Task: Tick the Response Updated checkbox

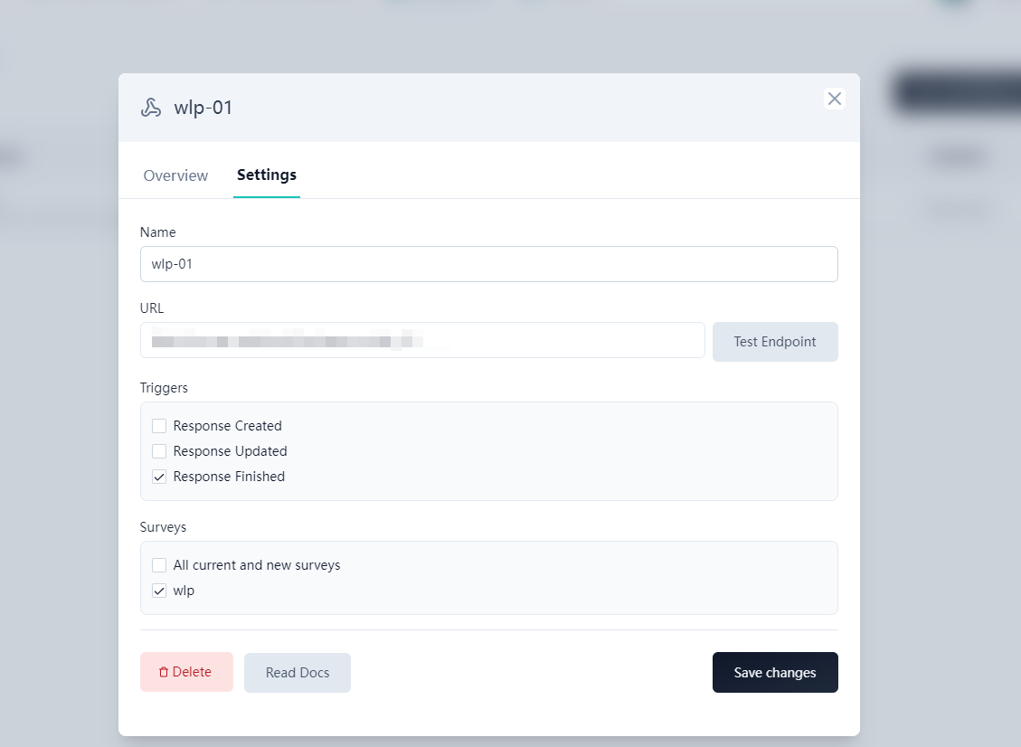Action: [x=159, y=451]
